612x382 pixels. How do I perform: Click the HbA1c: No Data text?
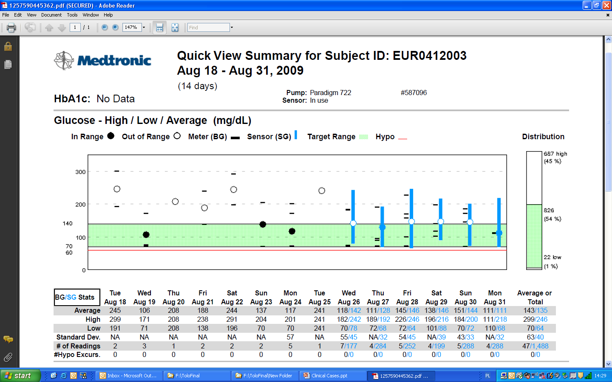(x=94, y=99)
